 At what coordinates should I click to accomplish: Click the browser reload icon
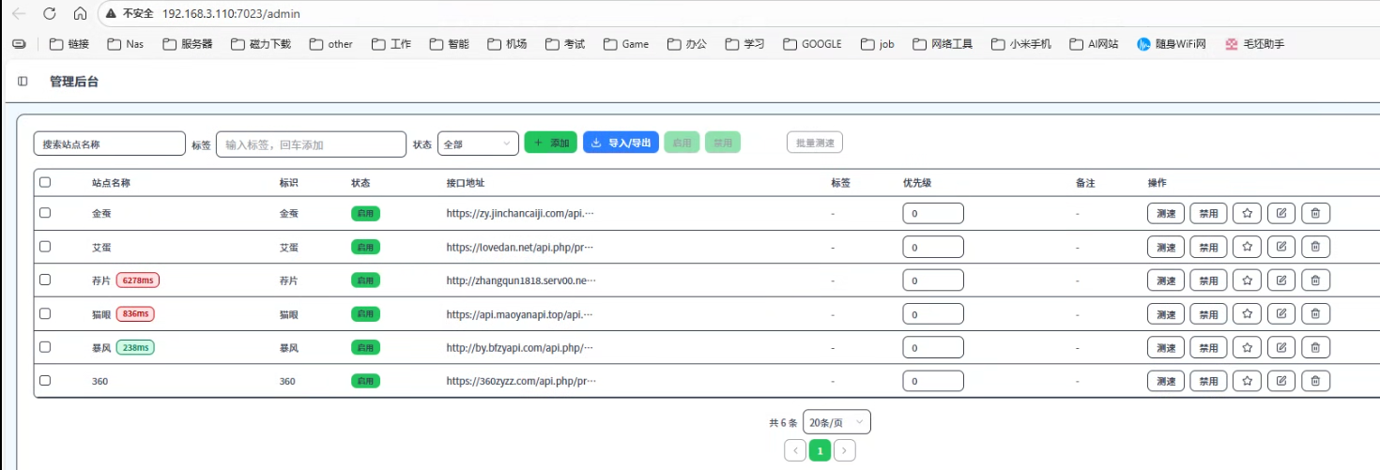tap(50, 14)
